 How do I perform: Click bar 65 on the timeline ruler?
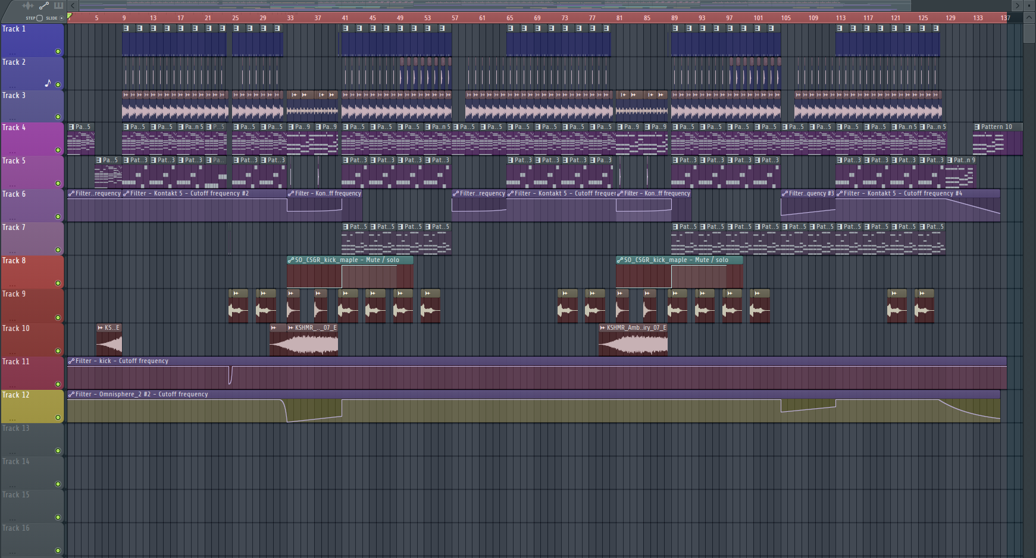tap(510, 18)
